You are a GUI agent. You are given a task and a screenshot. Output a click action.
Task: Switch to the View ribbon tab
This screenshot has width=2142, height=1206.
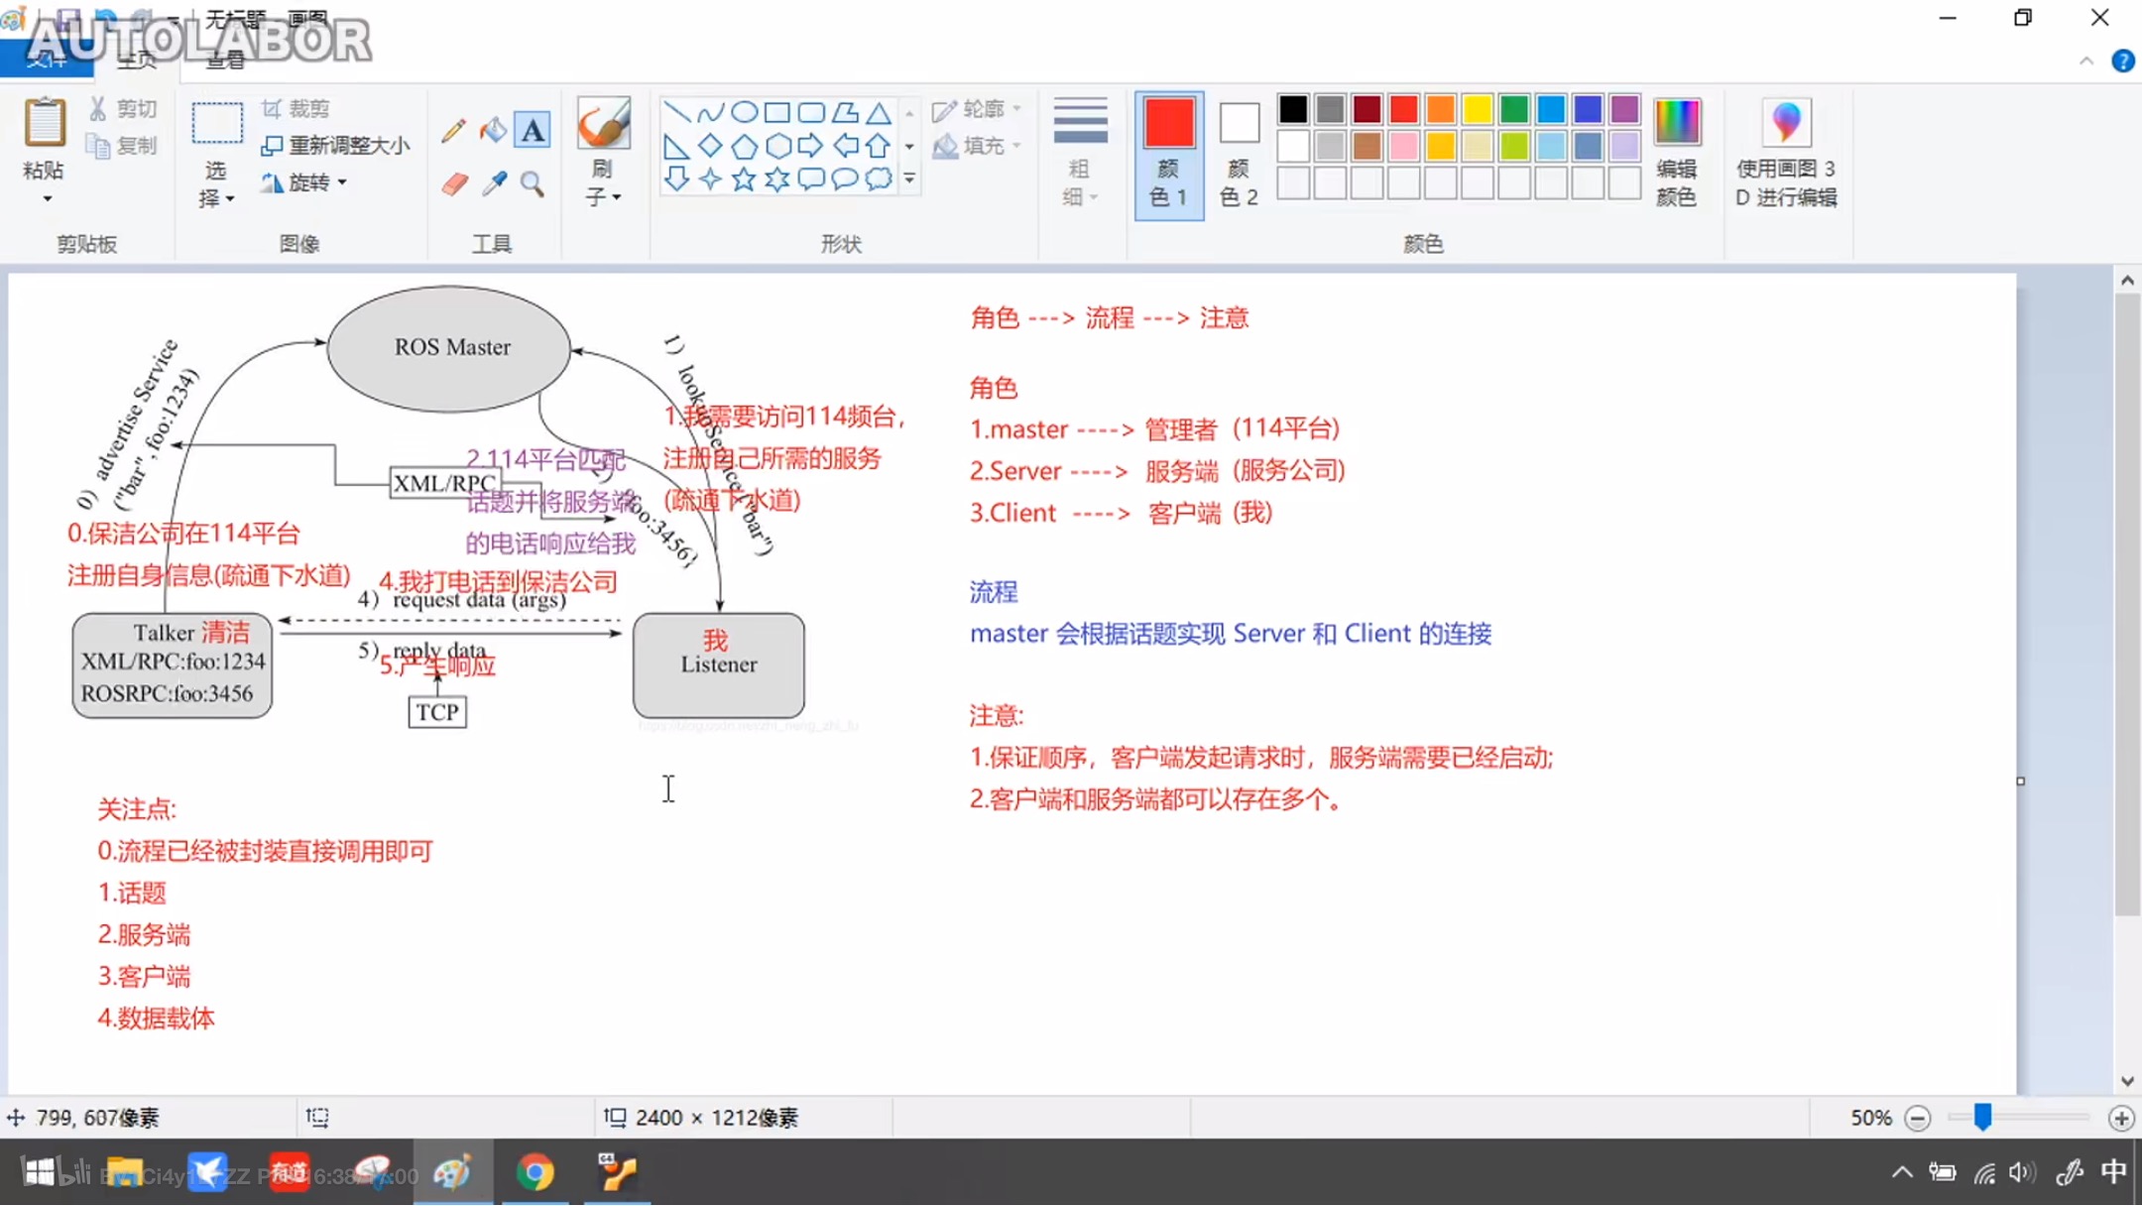pyautogui.click(x=225, y=60)
